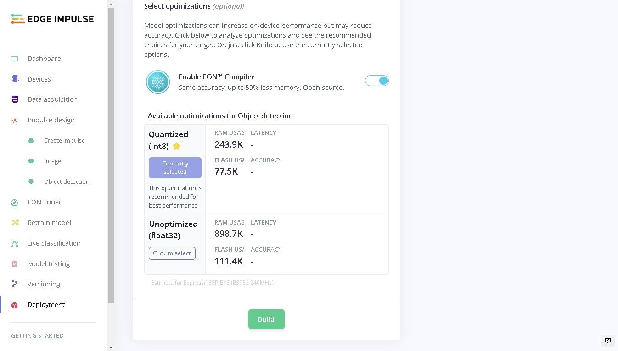Toggle the Enable EON Compiler switch

[x=377, y=81]
